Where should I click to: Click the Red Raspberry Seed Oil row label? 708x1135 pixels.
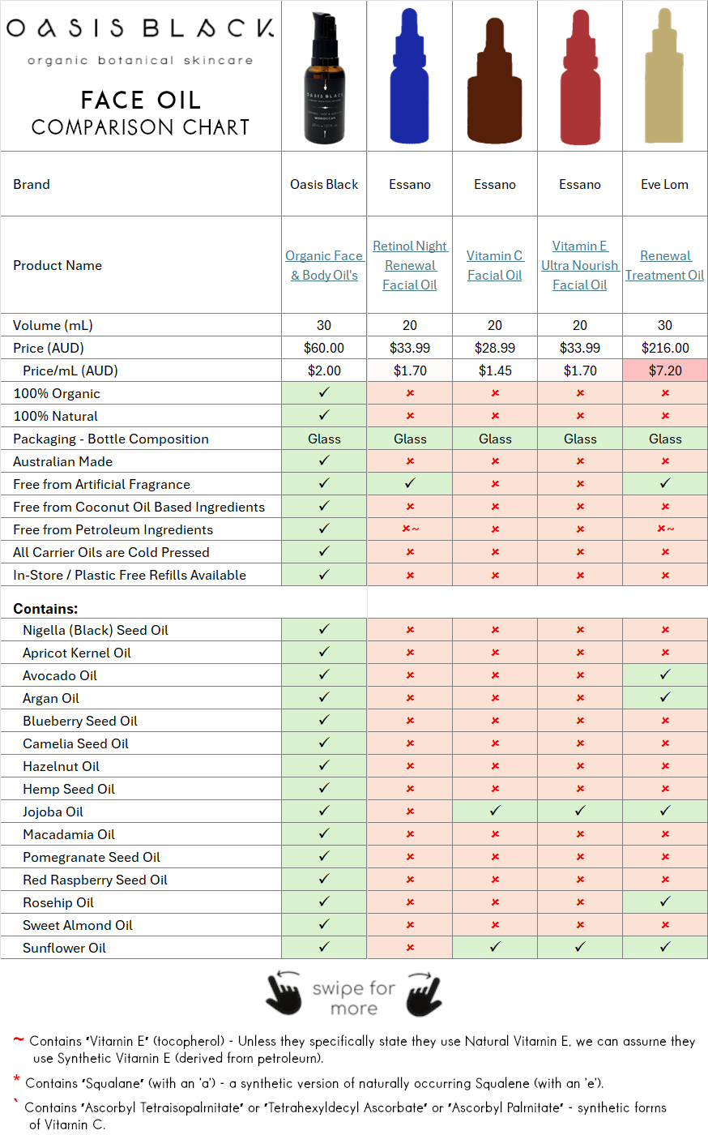95,880
